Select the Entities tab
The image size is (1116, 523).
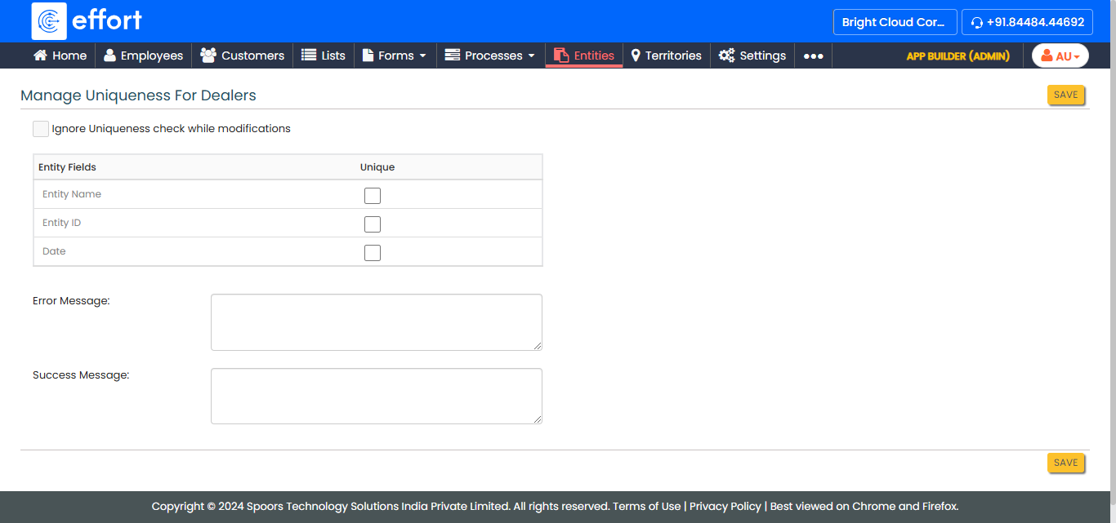(x=584, y=55)
